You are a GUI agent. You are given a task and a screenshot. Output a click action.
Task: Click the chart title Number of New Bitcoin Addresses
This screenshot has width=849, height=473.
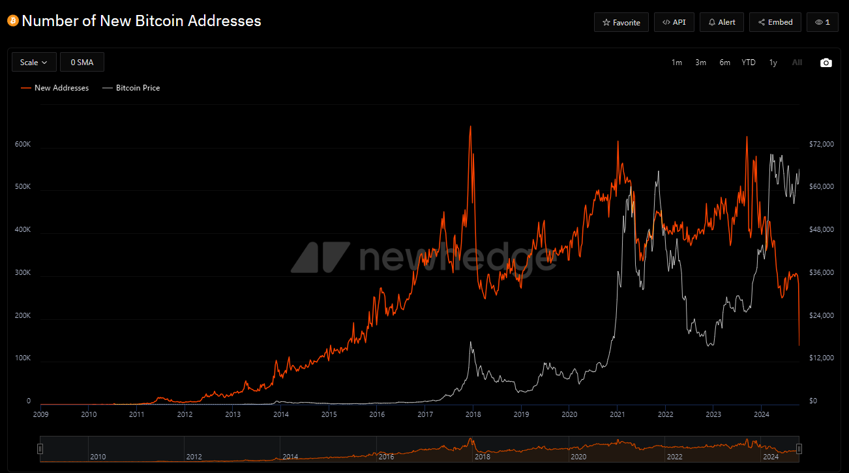[x=141, y=21]
